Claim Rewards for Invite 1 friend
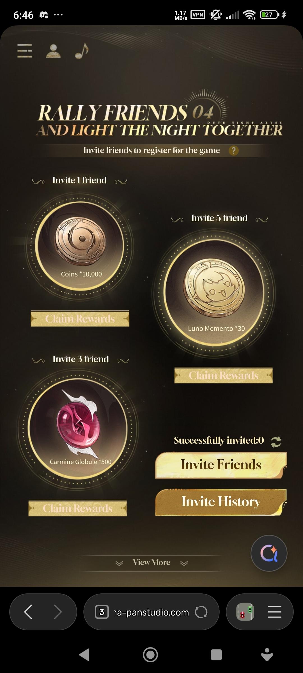Screen dimensions: 303x673 pyautogui.click(x=80, y=319)
